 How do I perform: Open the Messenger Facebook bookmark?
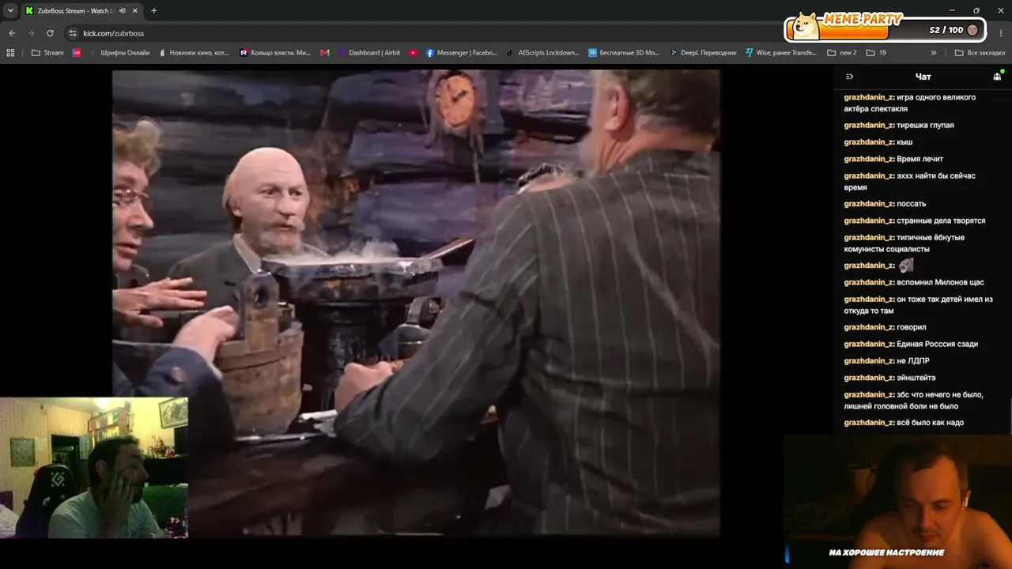coord(462,53)
